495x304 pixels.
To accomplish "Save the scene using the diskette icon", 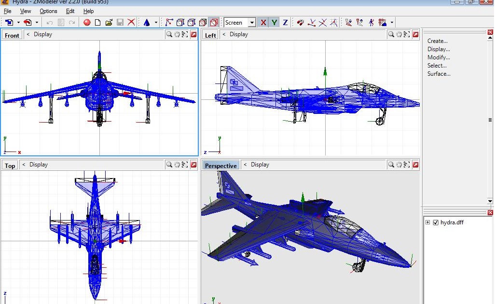I will coord(120,22).
